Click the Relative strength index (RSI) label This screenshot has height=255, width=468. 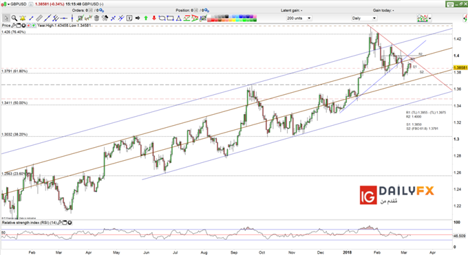click(29, 223)
